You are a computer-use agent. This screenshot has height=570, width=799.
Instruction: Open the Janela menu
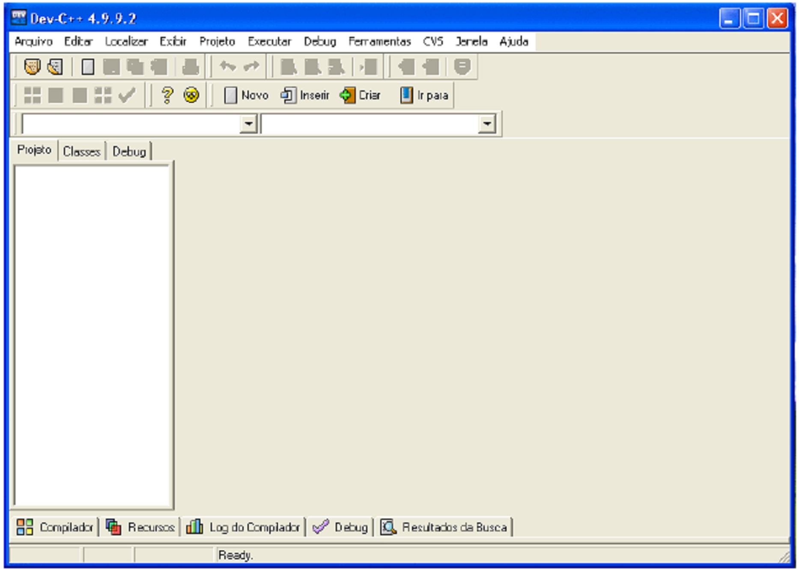pos(471,42)
